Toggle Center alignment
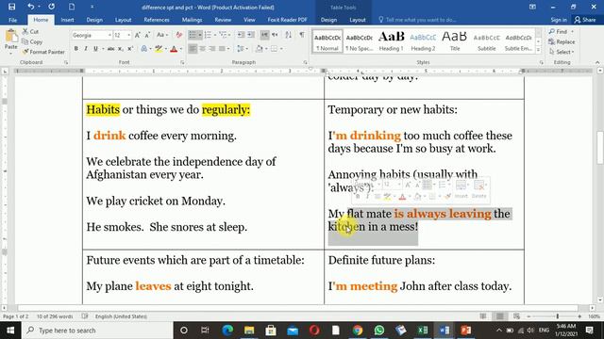 (x=202, y=49)
